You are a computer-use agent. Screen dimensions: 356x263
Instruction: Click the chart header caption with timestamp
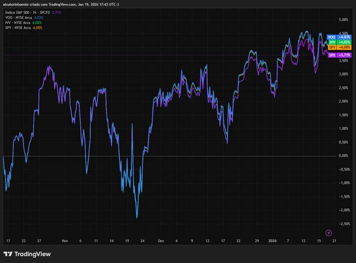[61, 5]
